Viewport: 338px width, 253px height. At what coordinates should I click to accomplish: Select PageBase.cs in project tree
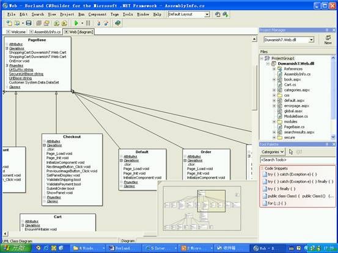click(x=294, y=127)
